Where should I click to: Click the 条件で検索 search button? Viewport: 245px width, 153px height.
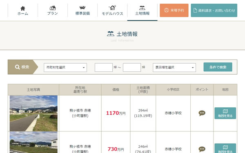coord(218,67)
